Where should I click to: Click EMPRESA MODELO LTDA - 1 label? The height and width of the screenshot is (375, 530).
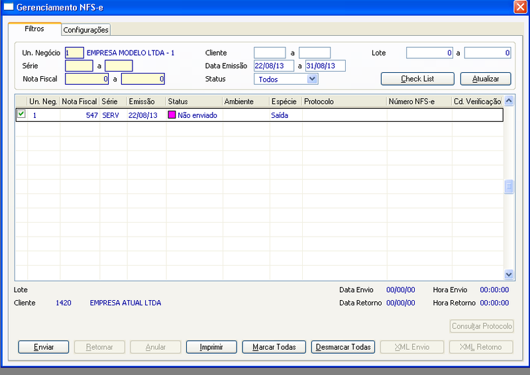click(131, 53)
